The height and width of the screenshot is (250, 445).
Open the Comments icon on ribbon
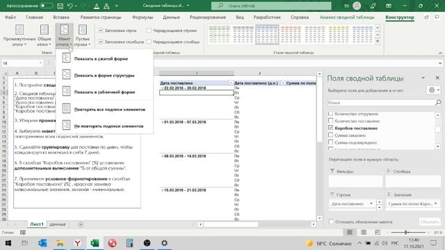(437, 17)
